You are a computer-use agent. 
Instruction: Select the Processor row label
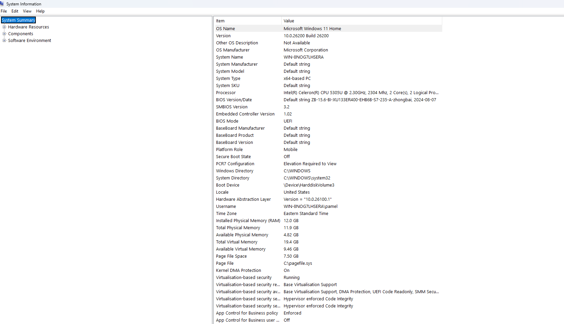pos(226,93)
